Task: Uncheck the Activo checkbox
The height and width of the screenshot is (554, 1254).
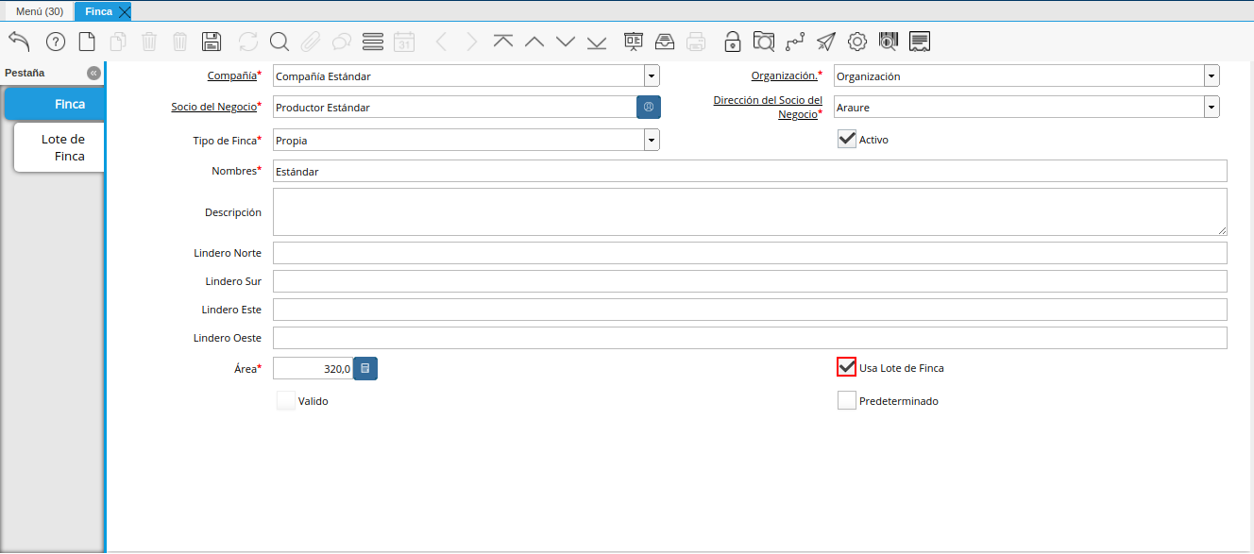Action: click(847, 139)
